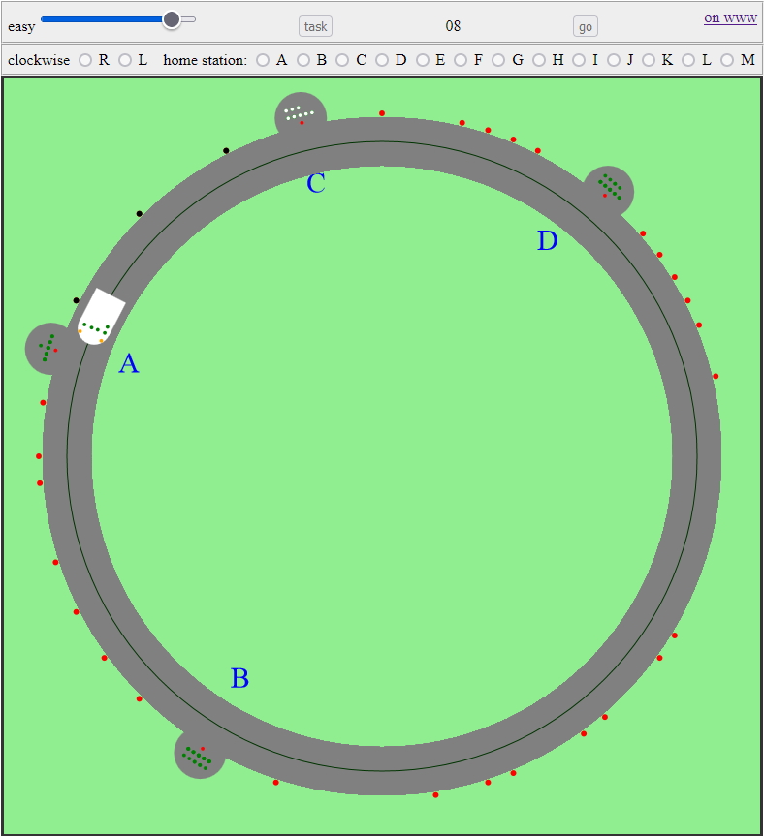Screen dimensions: 764x836
Task: Click the blue letter B station label
Action: click(x=239, y=679)
